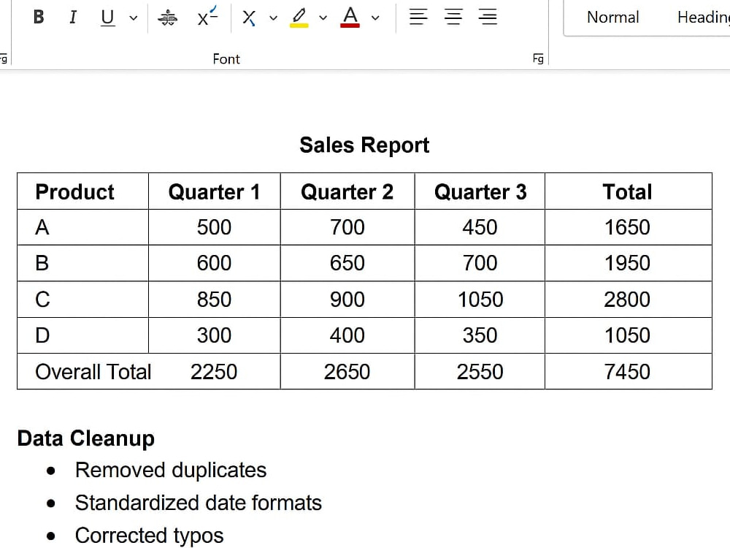This screenshot has width=730, height=548.
Task: Click the 600 cell in row B
Action: point(214,263)
